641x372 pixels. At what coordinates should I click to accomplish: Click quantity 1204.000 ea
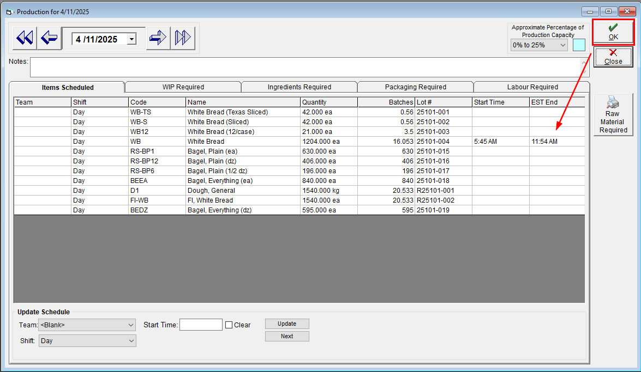(328, 141)
